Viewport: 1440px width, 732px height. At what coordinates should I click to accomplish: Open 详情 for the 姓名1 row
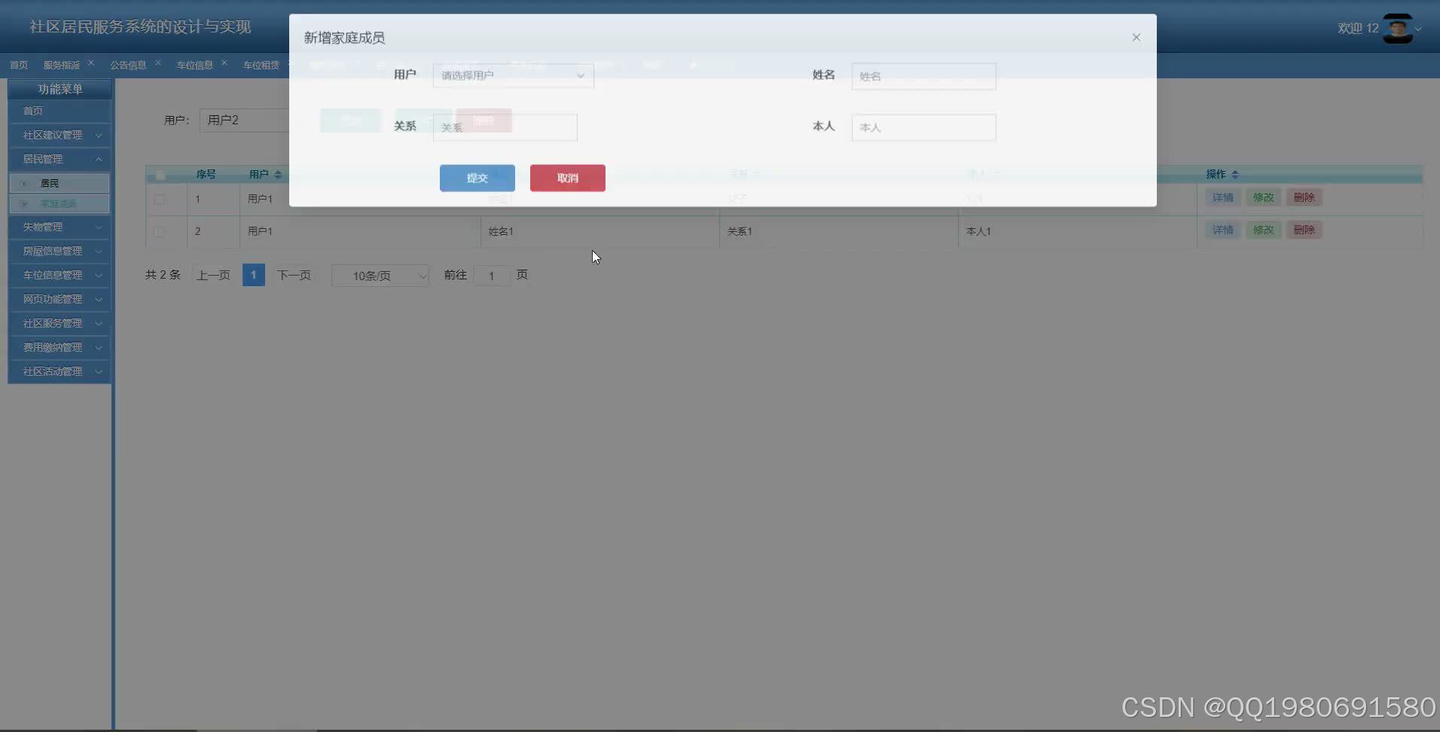(x=1223, y=230)
